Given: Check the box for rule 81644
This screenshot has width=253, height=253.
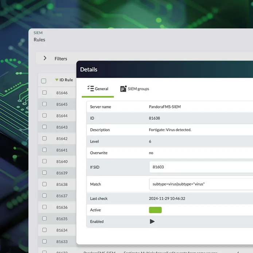Looking at the screenshot, I should tap(44, 116).
